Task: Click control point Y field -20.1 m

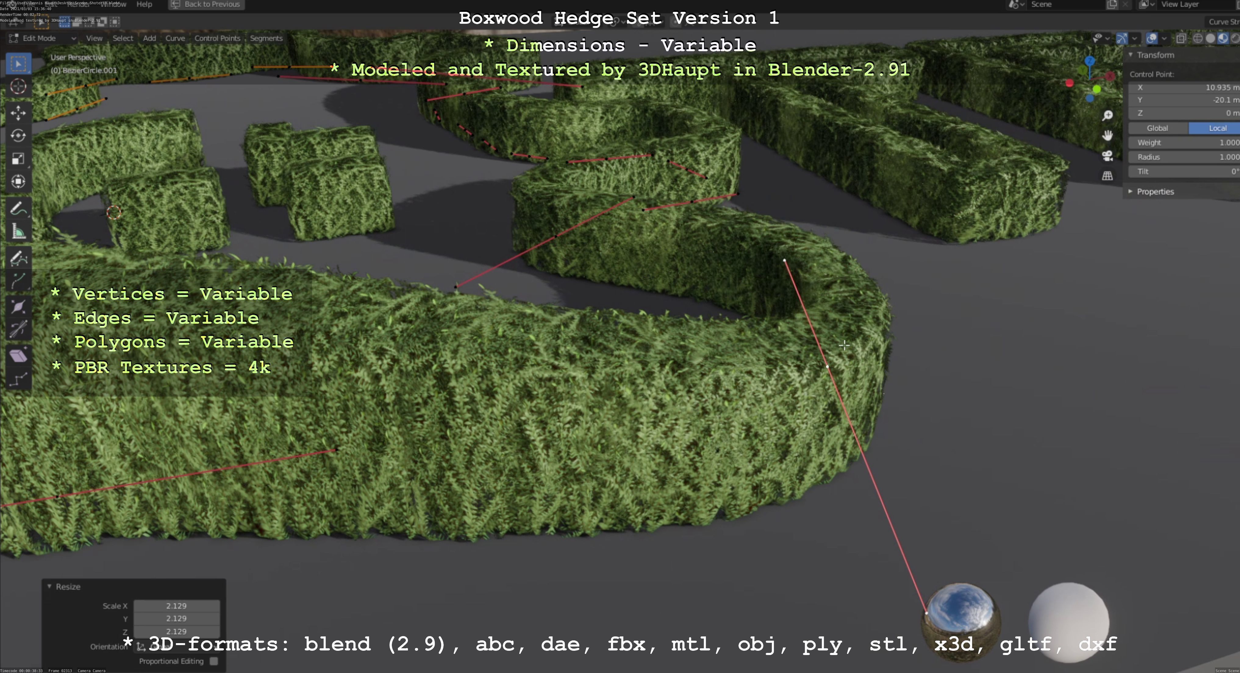Action: point(1185,100)
